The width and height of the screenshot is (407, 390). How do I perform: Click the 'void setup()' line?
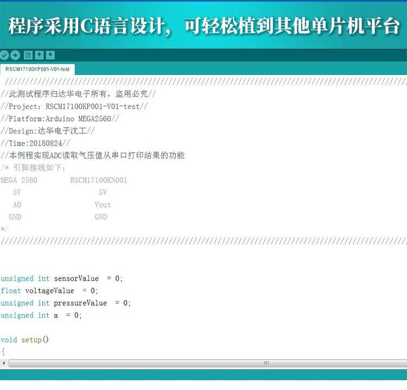click(x=24, y=340)
